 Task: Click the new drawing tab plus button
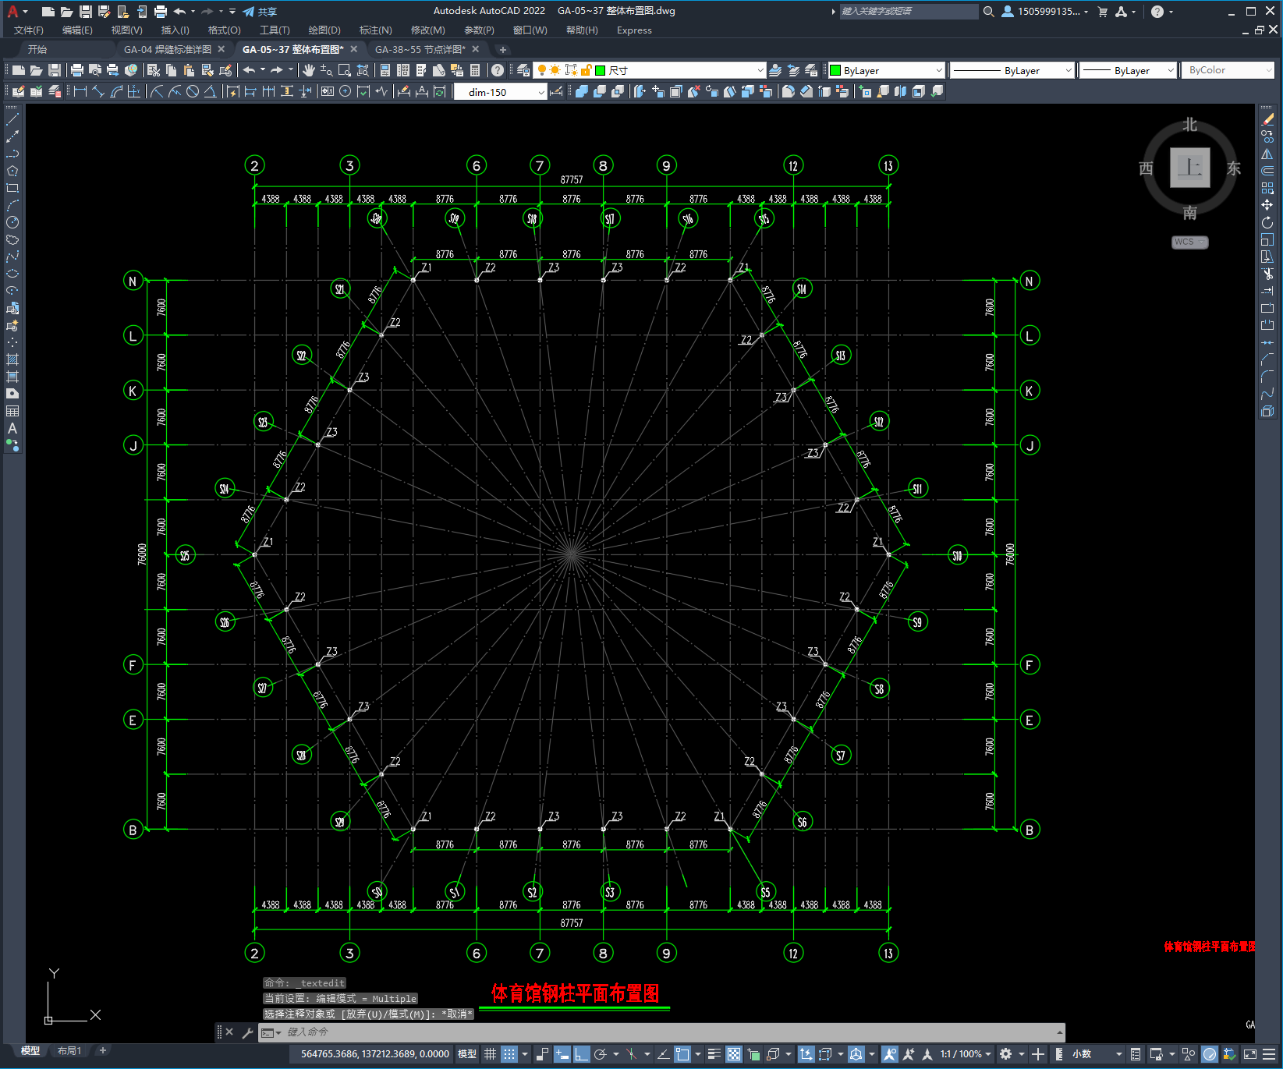pos(502,49)
